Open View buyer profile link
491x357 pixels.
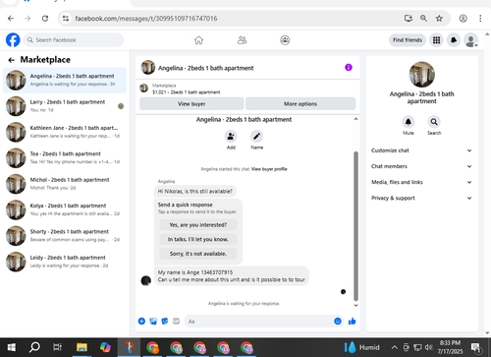coord(269,169)
